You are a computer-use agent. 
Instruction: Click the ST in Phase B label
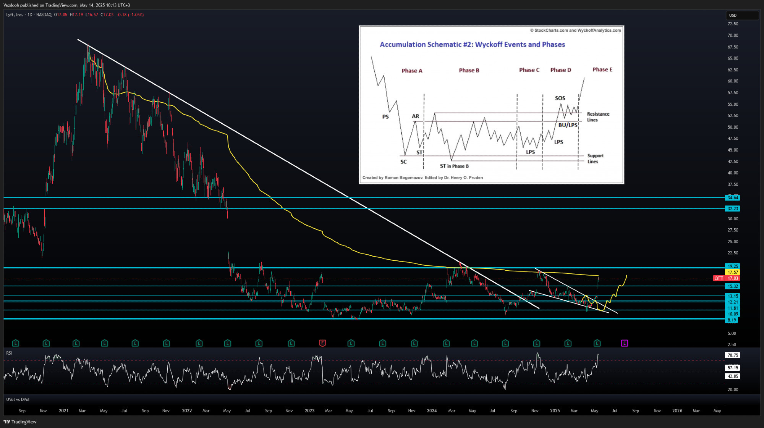pos(454,166)
